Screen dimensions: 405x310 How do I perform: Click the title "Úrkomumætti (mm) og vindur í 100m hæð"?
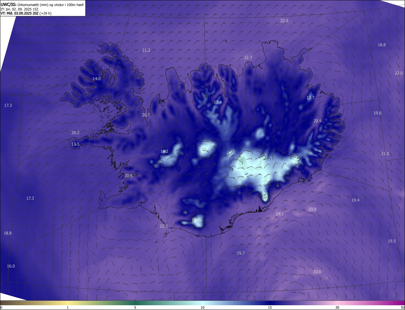(50, 4)
